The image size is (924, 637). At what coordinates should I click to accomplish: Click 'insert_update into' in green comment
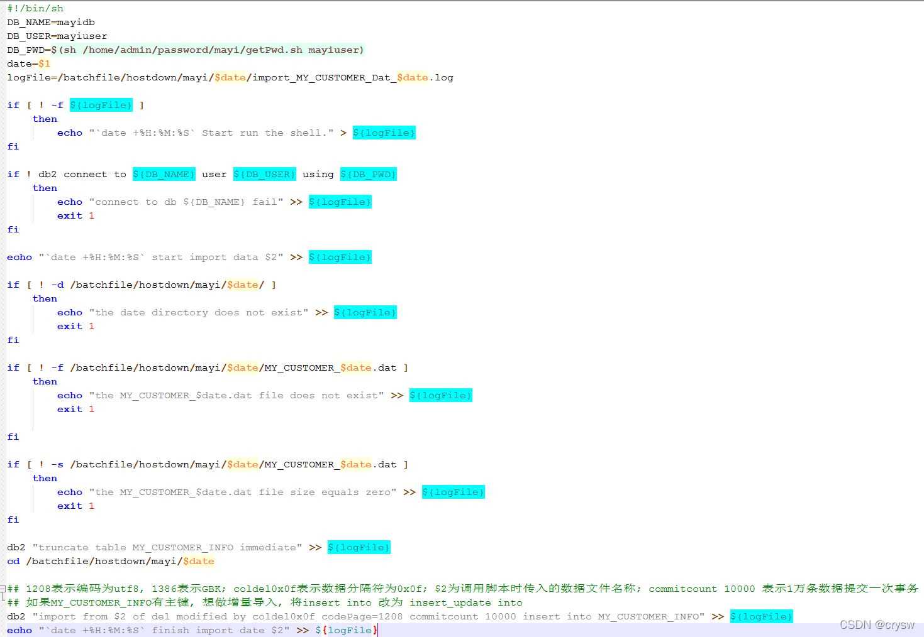(466, 602)
